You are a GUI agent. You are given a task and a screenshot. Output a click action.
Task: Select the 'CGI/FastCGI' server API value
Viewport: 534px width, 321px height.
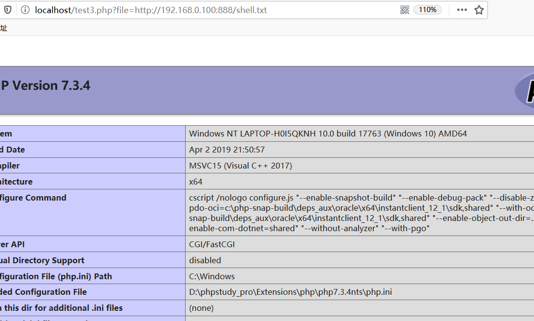pyautogui.click(x=212, y=244)
